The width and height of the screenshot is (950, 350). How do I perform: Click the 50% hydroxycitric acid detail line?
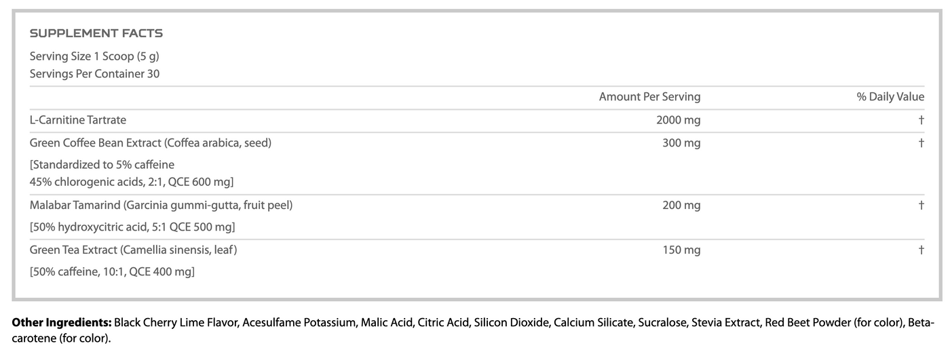coord(132,227)
